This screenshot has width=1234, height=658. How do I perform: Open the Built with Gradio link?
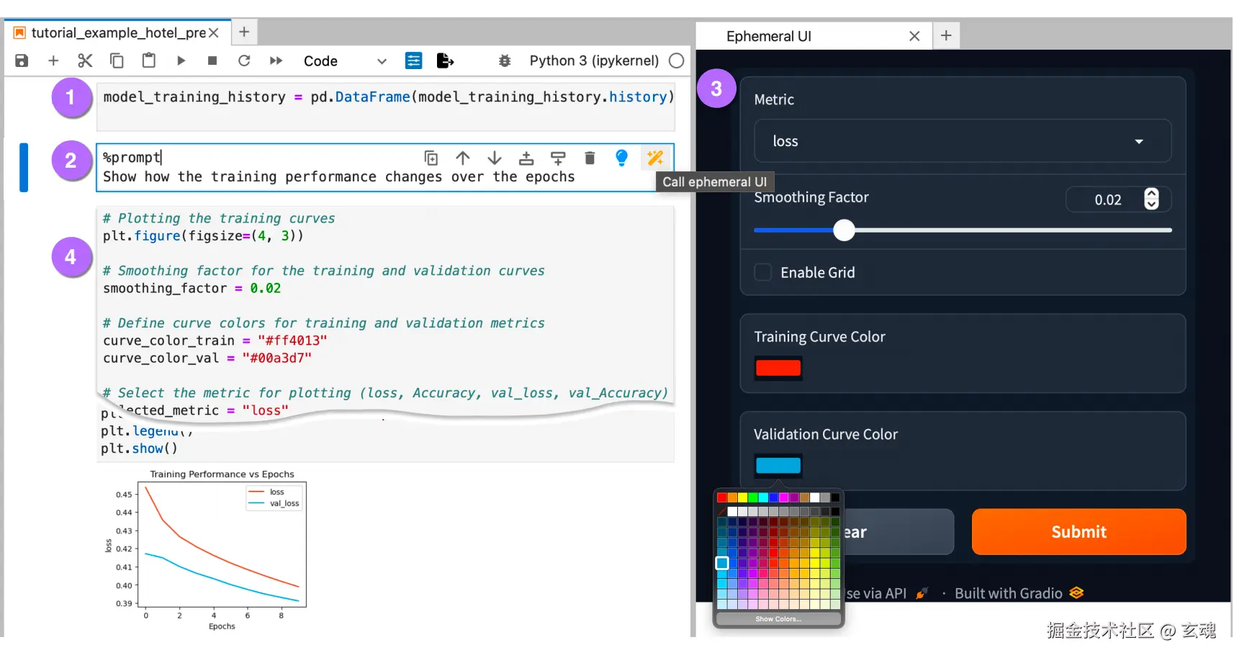[1019, 593]
